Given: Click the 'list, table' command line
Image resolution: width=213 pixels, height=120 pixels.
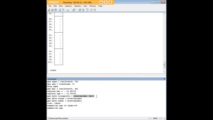Looking at the screenshot, I should [x=54, y=103].
